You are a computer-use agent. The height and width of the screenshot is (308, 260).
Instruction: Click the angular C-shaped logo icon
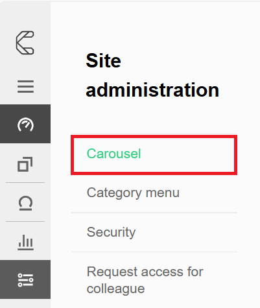tap(25, 43)
